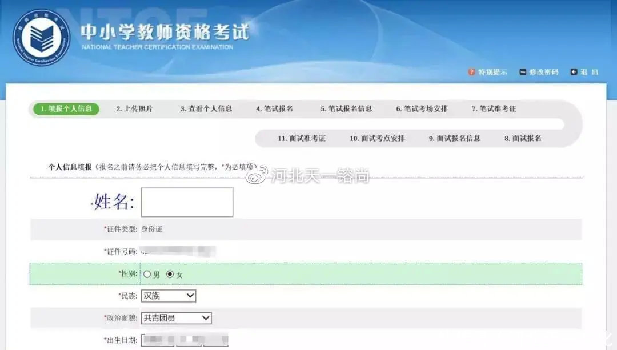Open the 民族 nationality dropdown showing 汉族
Image resolution: width=617 pixels, height=350 pixels.
168,296
